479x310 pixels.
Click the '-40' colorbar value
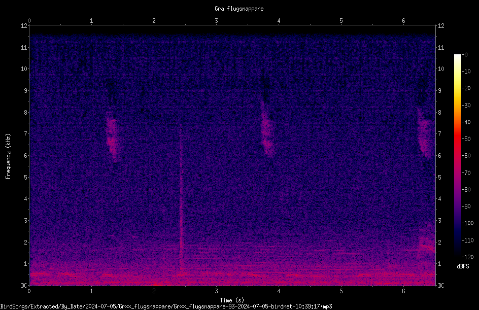(466, 122)
